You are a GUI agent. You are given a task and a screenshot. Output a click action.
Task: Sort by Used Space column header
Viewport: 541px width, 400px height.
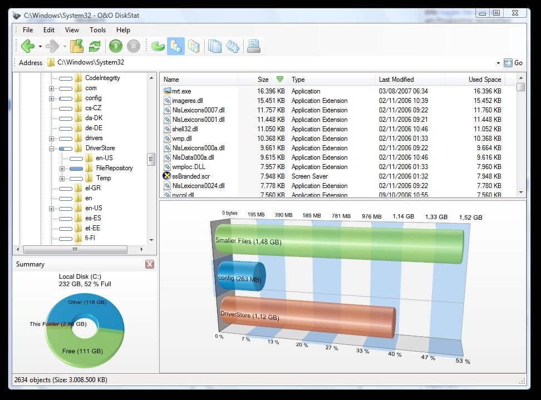[x=475, y=80]
